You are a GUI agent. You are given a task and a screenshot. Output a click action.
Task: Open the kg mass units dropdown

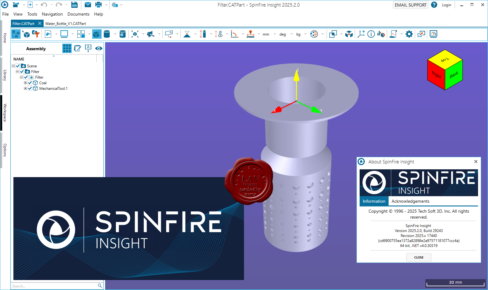coord(305,34)
